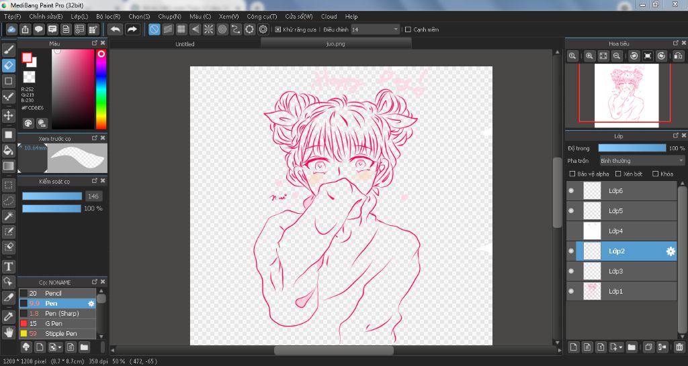Select the Pen (Sharp) brush
The image size is (688, 366).
click(58, 314)
